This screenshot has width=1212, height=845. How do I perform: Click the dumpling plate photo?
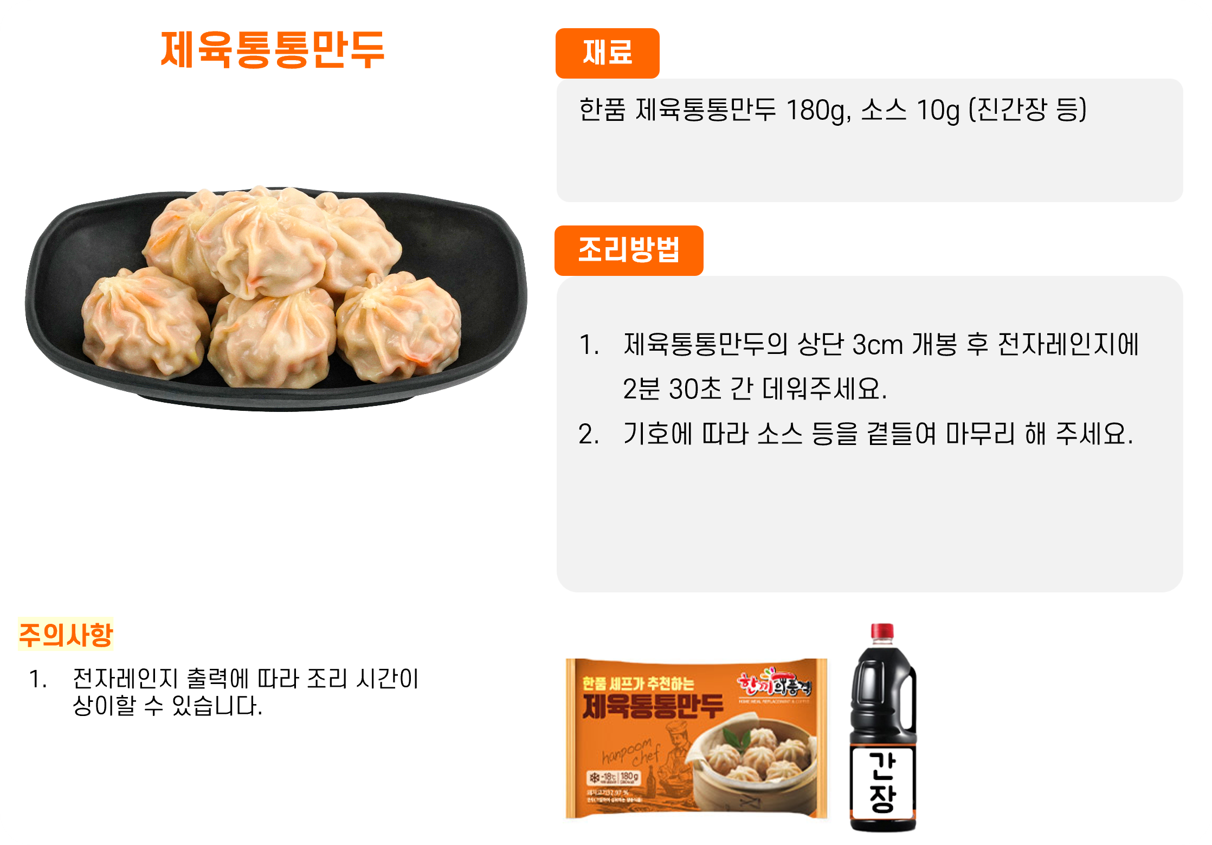276,297
